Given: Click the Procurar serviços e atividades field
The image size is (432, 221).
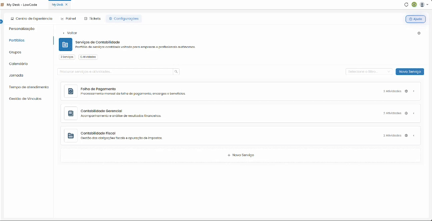Looking at the screenshot, I should click(x=115, y=72).
